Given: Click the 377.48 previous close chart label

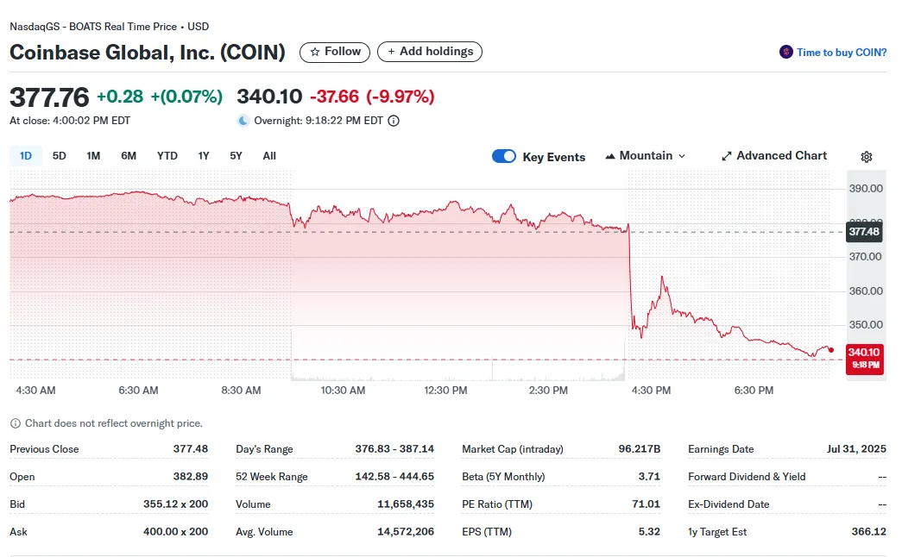Looking at the screenshot, I should coord(864,231).
